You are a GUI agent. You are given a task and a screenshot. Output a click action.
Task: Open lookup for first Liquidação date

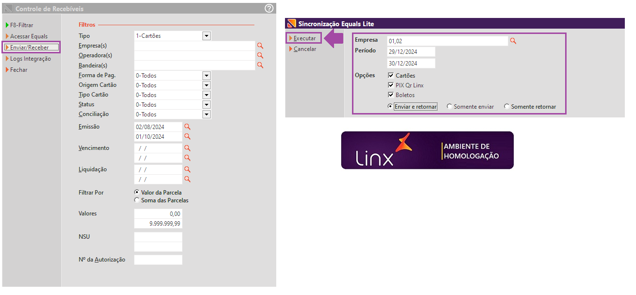187,169
